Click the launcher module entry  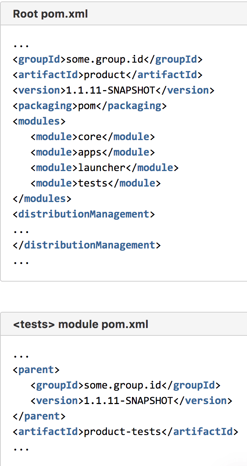click(102, 168)
